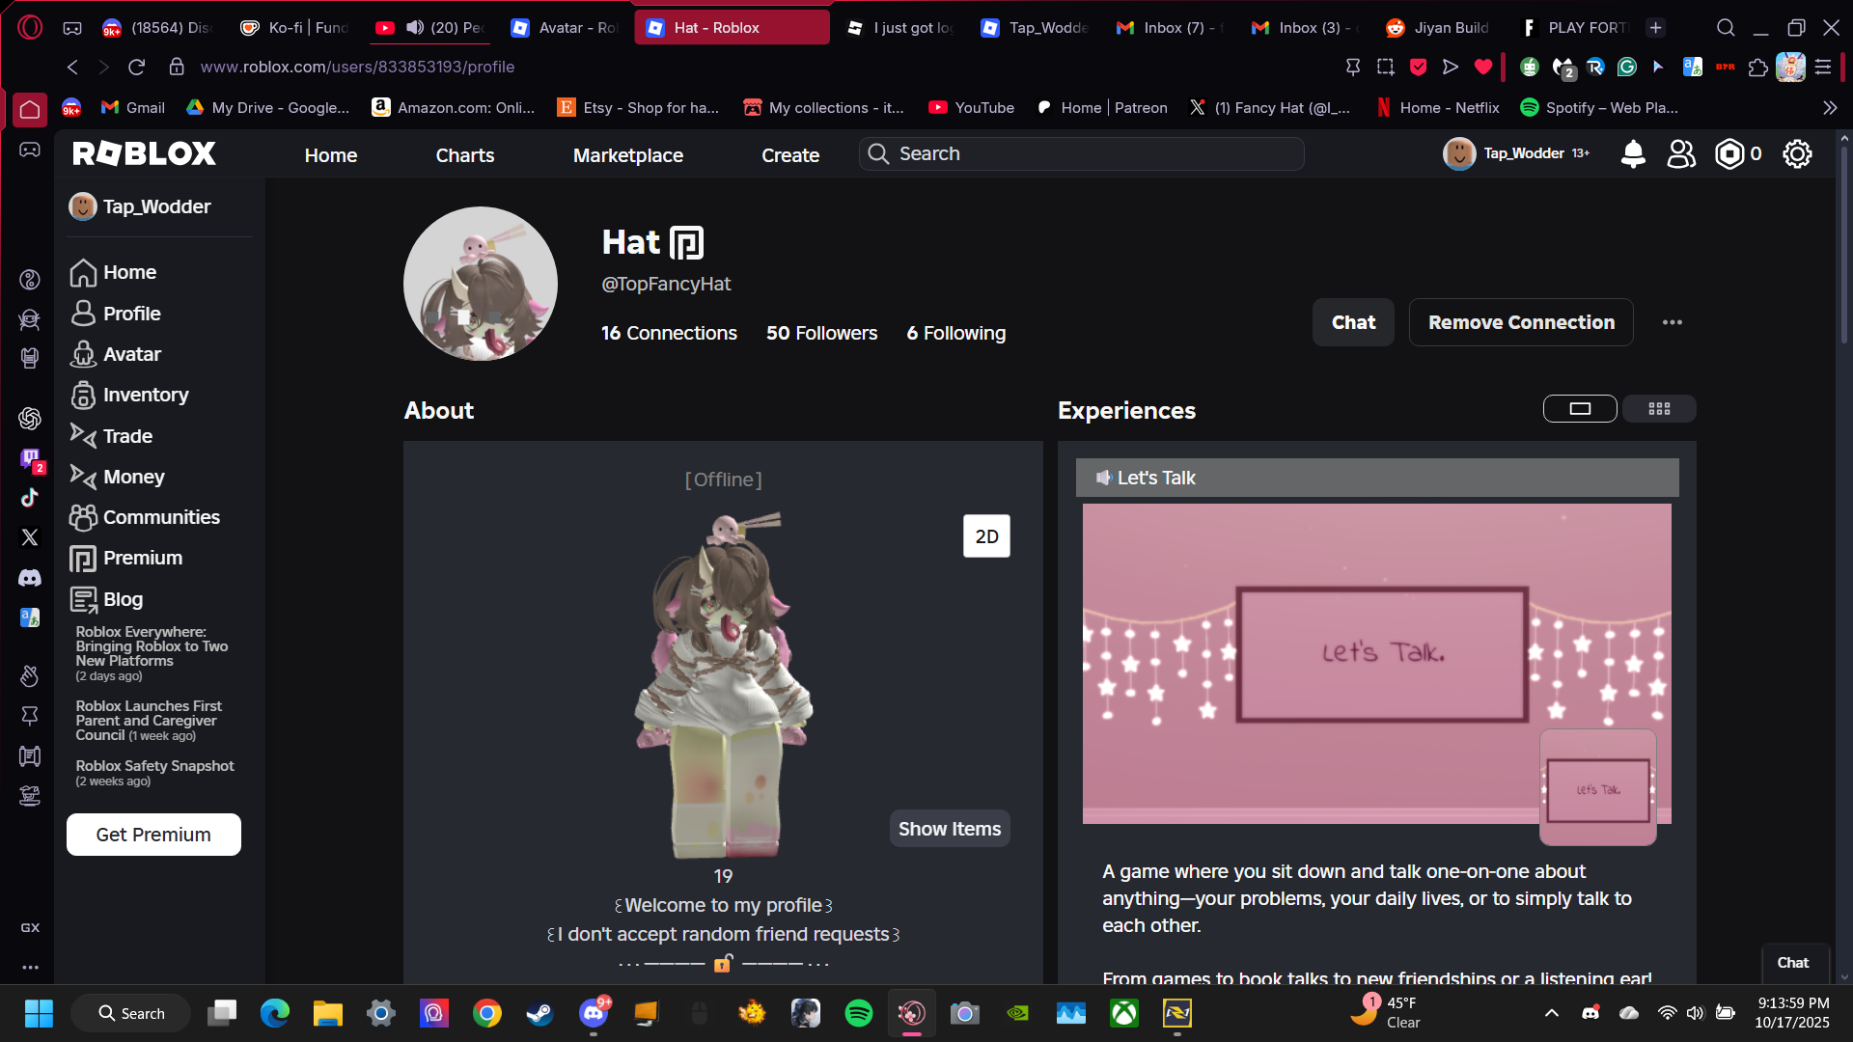This screenshot has height=1042, width=1853.
Task: Open Trade in the left sidebar
Action: tap(127, 436)
